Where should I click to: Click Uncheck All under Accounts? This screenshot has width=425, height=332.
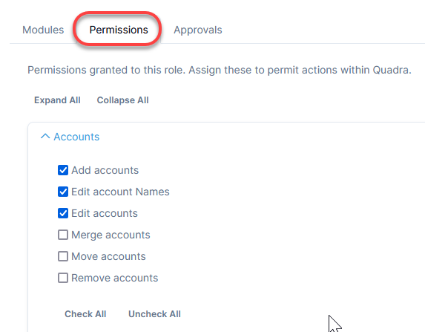tap(154, 314)
